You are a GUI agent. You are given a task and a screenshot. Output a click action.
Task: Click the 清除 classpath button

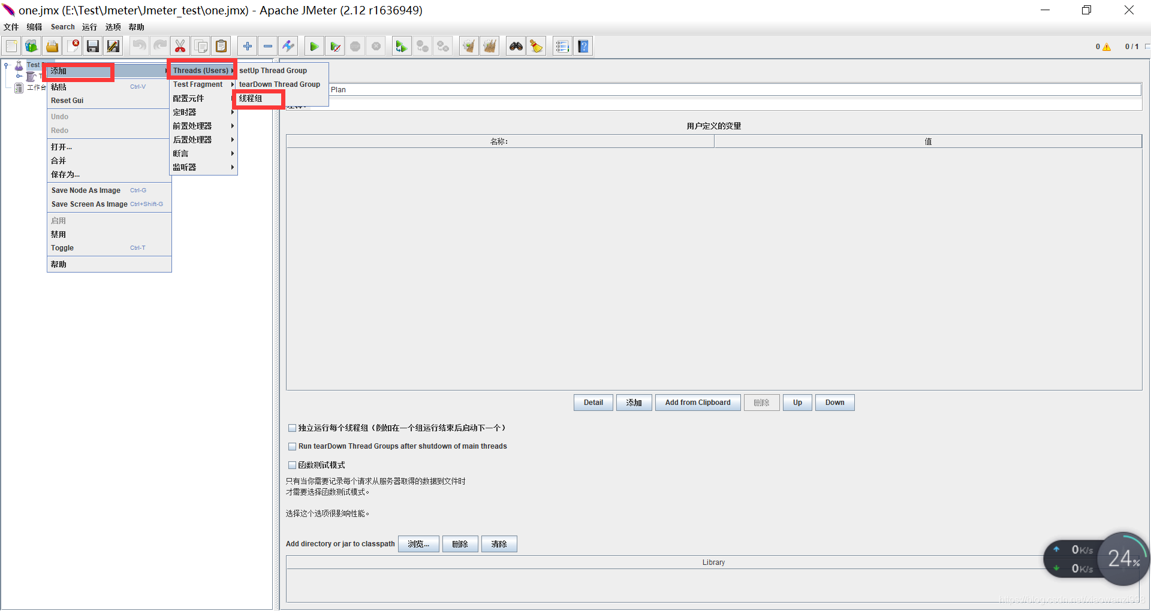499,544
